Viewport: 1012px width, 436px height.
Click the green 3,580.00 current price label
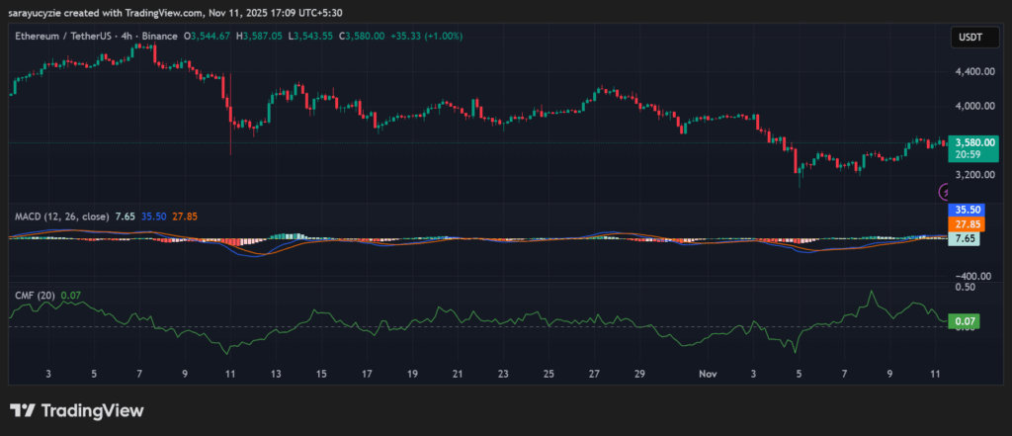[969, 142]
